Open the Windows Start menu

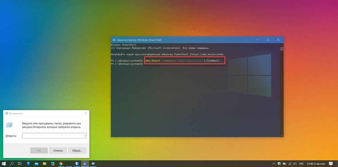(x=4, y=164)
